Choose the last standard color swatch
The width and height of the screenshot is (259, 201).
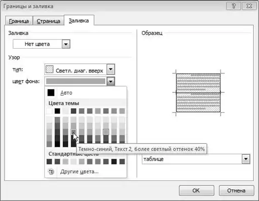122,161
